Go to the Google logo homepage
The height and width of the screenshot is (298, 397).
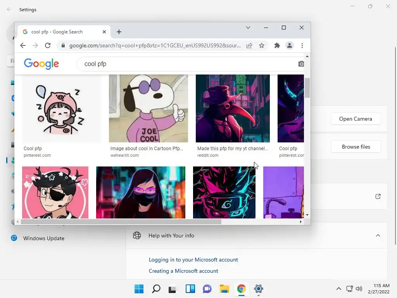pyautogui.click(x=41, y=64)
